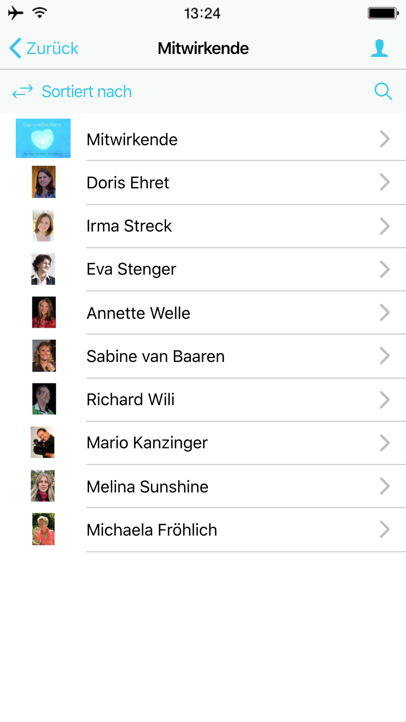Open the Sortiert nach sorting options
This screenshot has width=406, height=722.
(x=87, y=92)
